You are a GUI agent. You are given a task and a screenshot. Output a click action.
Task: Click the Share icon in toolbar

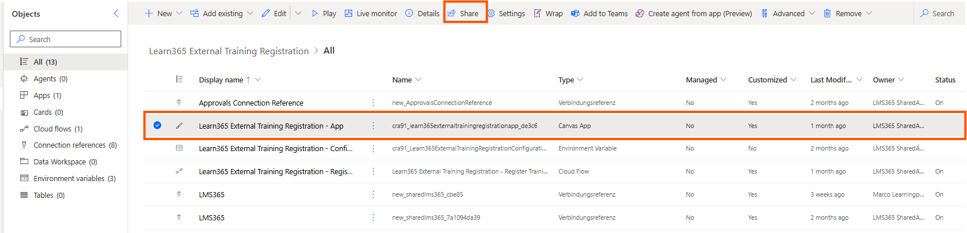[x=452, y=13]
